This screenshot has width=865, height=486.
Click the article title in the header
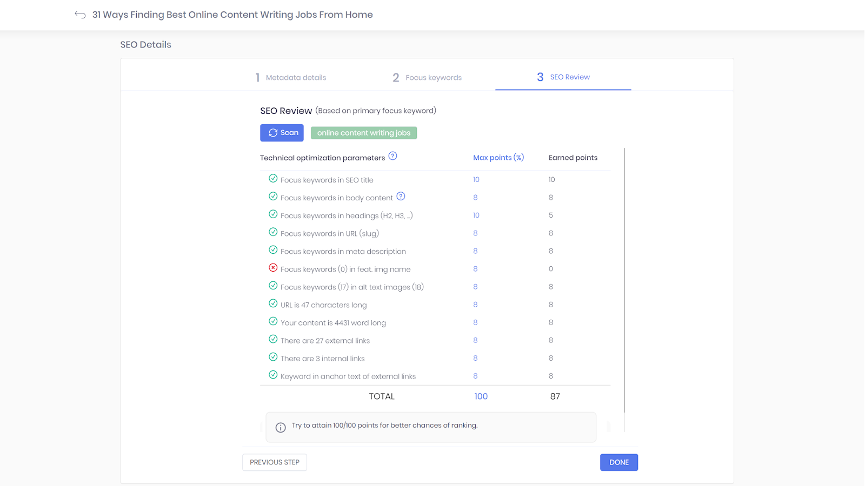pos(232,15)
